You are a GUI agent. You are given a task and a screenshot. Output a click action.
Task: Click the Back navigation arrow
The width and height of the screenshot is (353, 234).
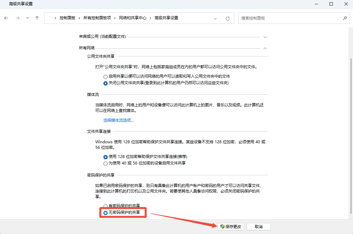pyautogui.click(x=6, y=18)
